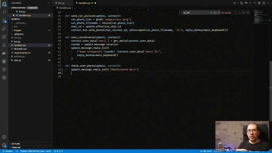Viewport: 272px width, 153px height.
Task: Click unsaved dot on handlers.py tab
Action: point(95,3)
